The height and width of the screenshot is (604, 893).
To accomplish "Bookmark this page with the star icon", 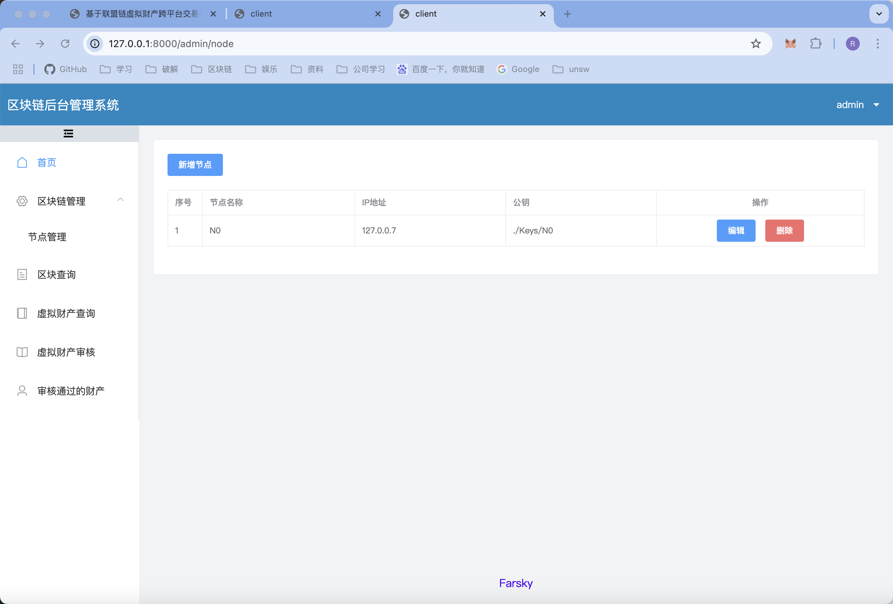I will [756, 43].
